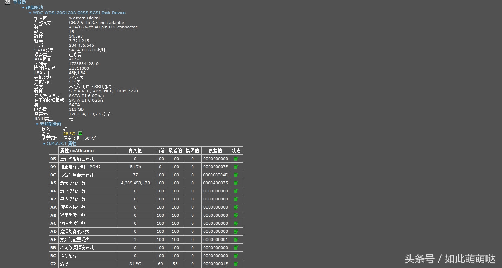Click the 真实值 column header
Viewport: 502px width, 268px height.
pyautogui.click(x=135, y=151)
